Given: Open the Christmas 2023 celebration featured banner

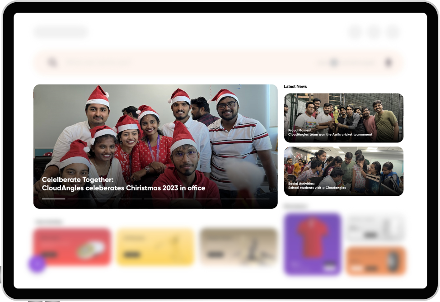Looking at the screenshot, I should (x=155, y=146).
